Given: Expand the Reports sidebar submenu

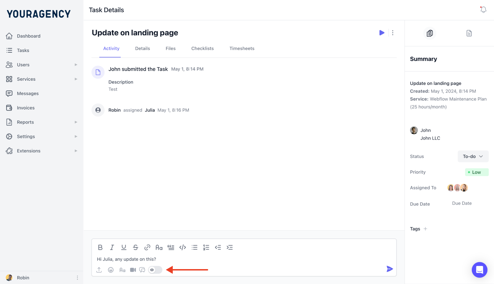Looking at the screenshot, I should [x=76, y=122].
